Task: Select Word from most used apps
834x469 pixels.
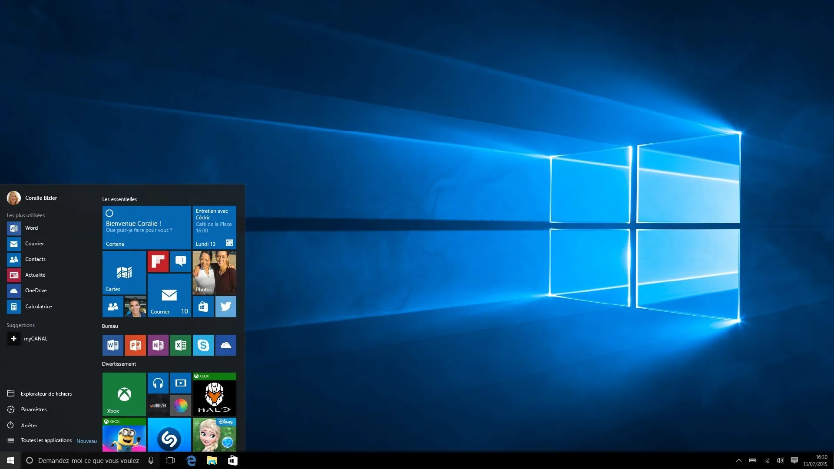Action: coord(31,227)
